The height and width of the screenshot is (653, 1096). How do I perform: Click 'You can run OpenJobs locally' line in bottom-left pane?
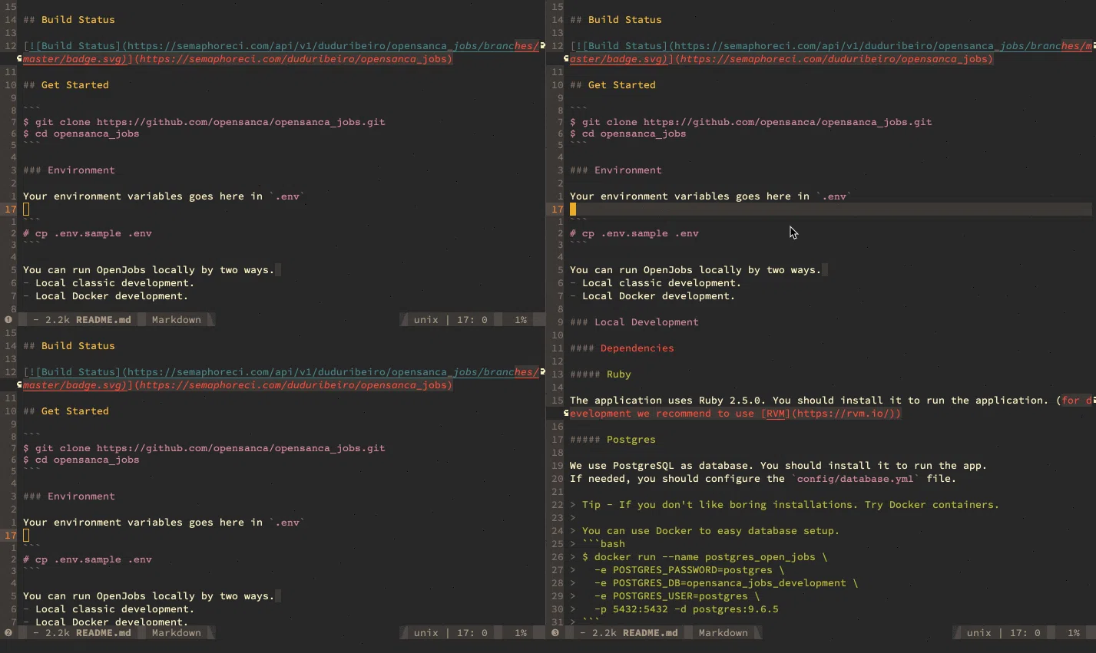(x=149, y=596)
